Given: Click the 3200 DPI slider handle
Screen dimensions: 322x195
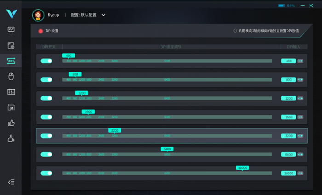Looking at the screenshot, I should coord(115,130).
